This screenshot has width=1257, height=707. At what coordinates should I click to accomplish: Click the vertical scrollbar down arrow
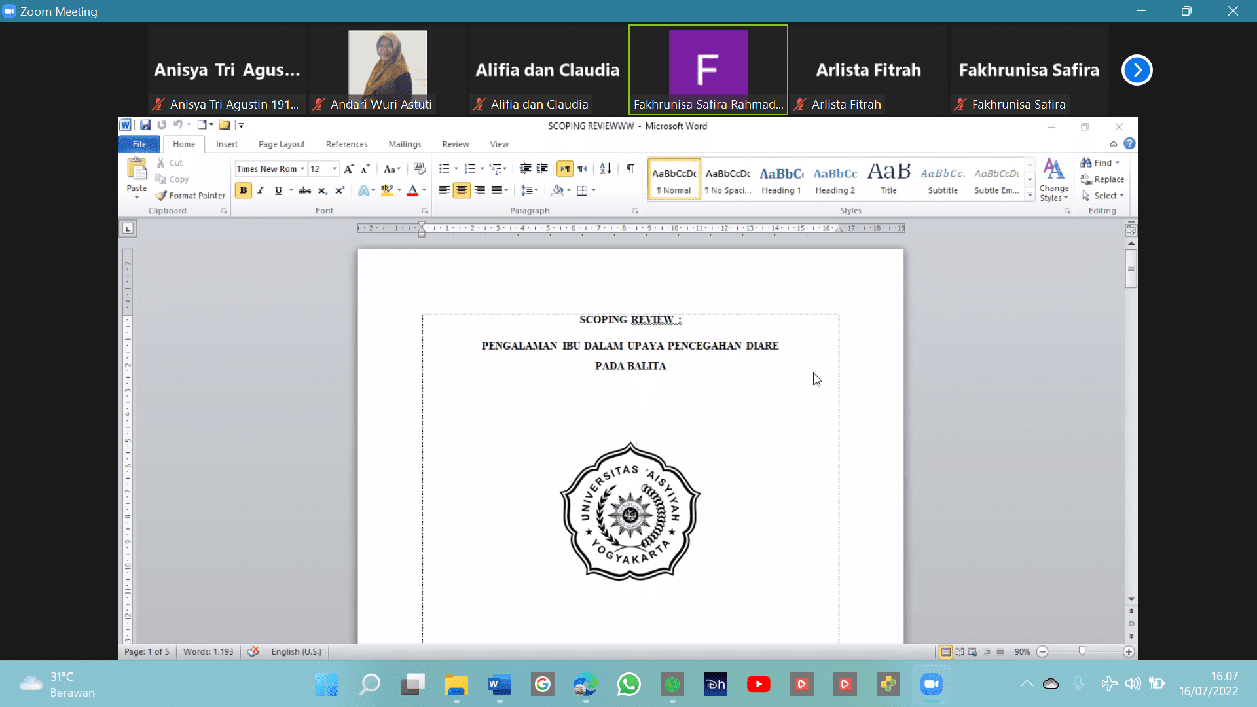pyautogui.click(x=1131, y=599)
